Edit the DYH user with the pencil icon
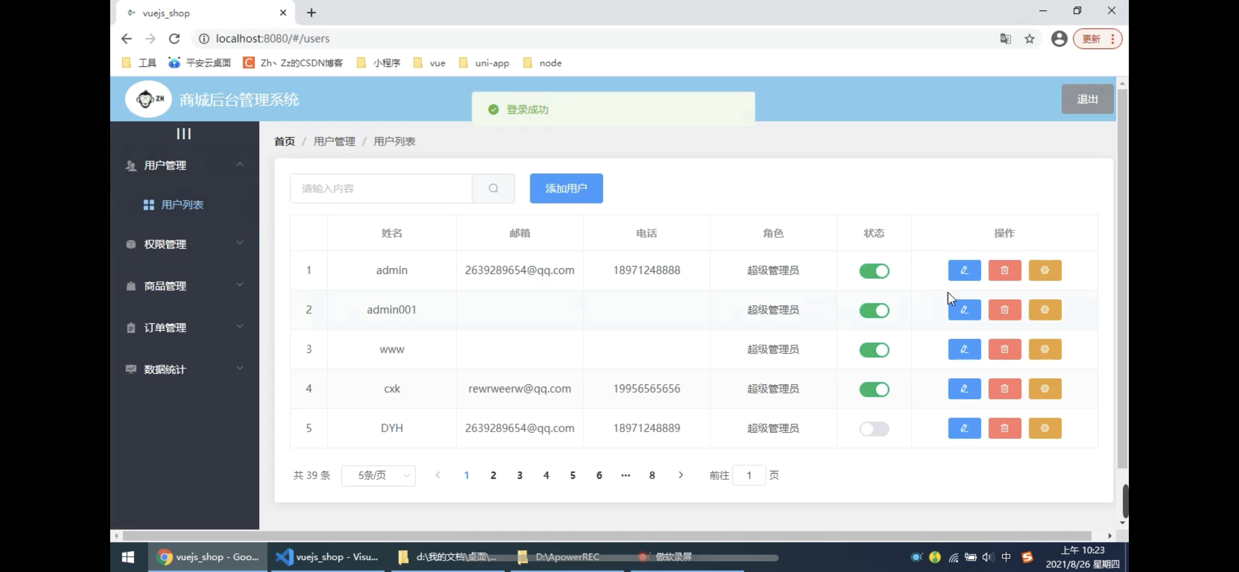The width and height of the screenshot is (1239, 572). point(964,428)
